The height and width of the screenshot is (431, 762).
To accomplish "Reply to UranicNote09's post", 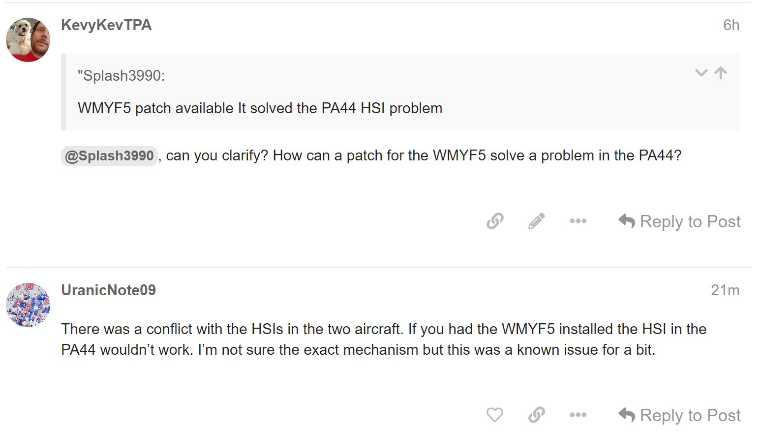I will coord(679,415).
